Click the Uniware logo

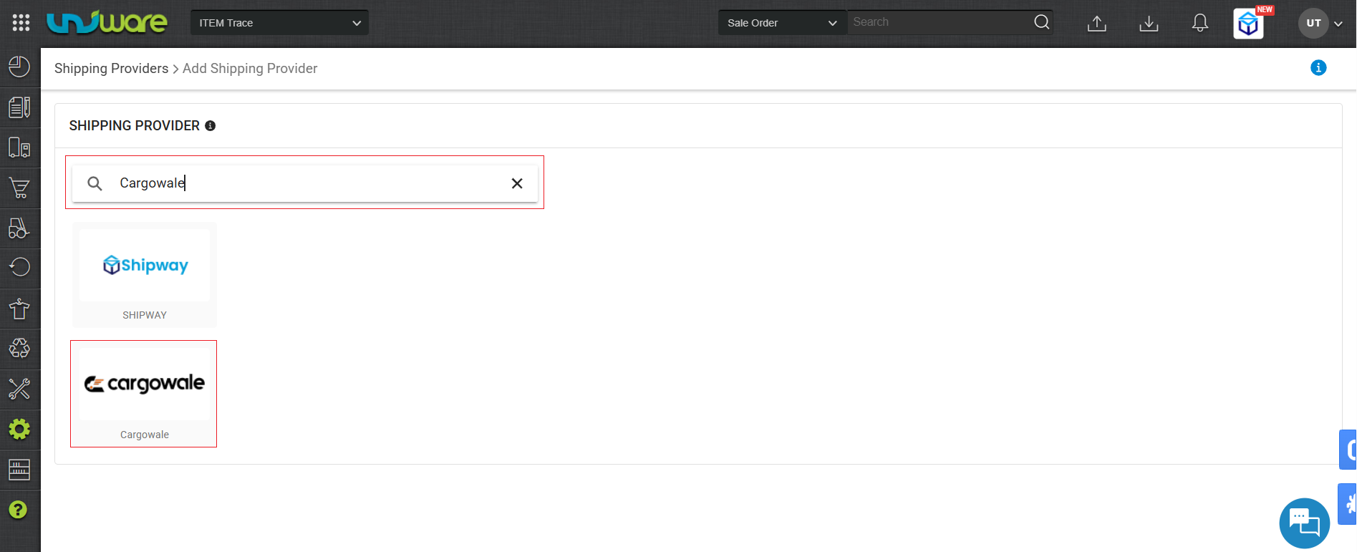click(x=107, y=23)
